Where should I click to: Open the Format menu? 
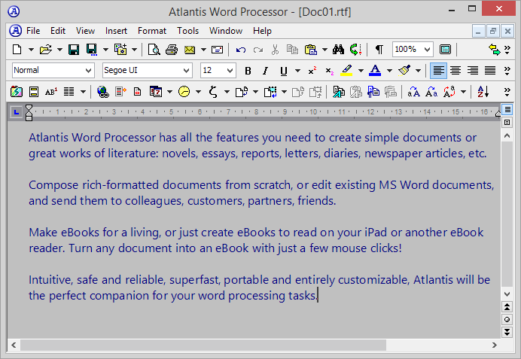tap(152, 31)
